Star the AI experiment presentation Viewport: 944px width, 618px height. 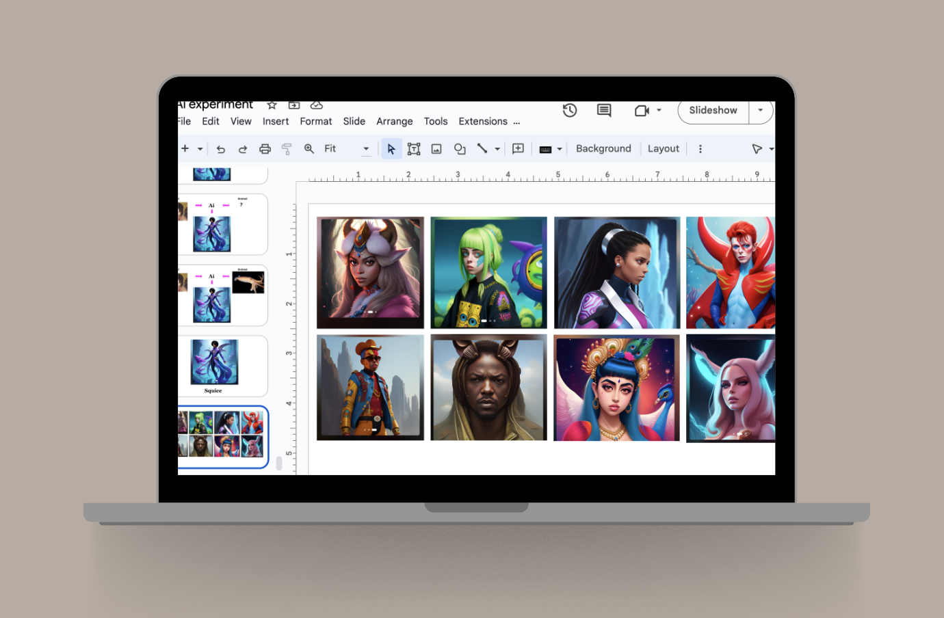[272, 105]
